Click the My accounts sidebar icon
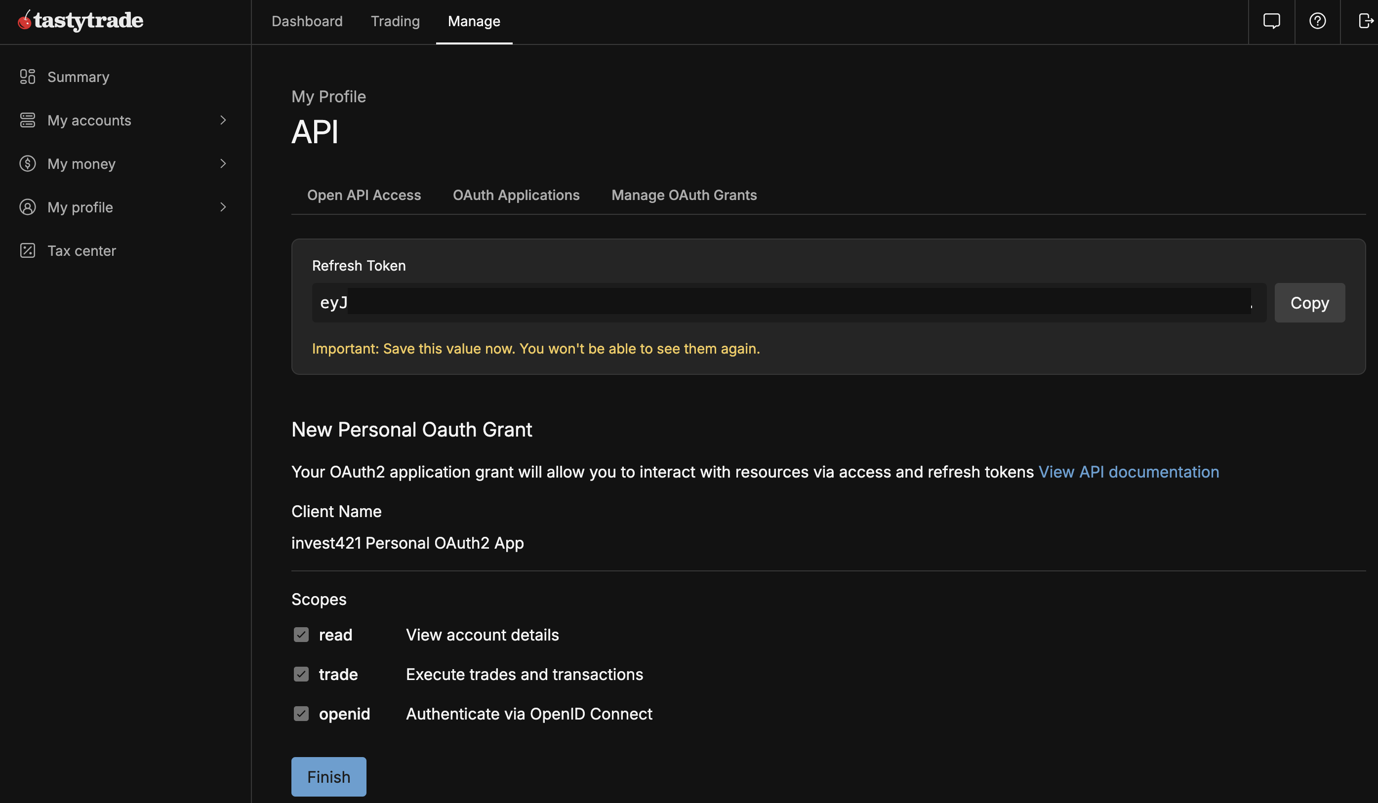Image resolution: width=1378 pixels, height=803 pixels. pyautogui.click(x=27, y=120)
